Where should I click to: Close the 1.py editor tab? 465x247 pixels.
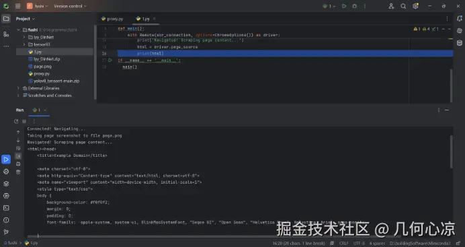click(154, 19)
